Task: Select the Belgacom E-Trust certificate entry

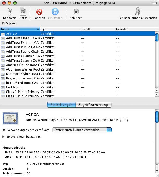Action: pos(23,78)
